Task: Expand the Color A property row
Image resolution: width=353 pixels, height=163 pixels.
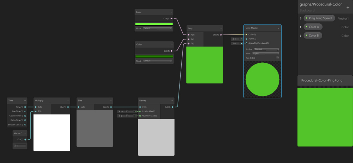Action: [x=301, y=27]
